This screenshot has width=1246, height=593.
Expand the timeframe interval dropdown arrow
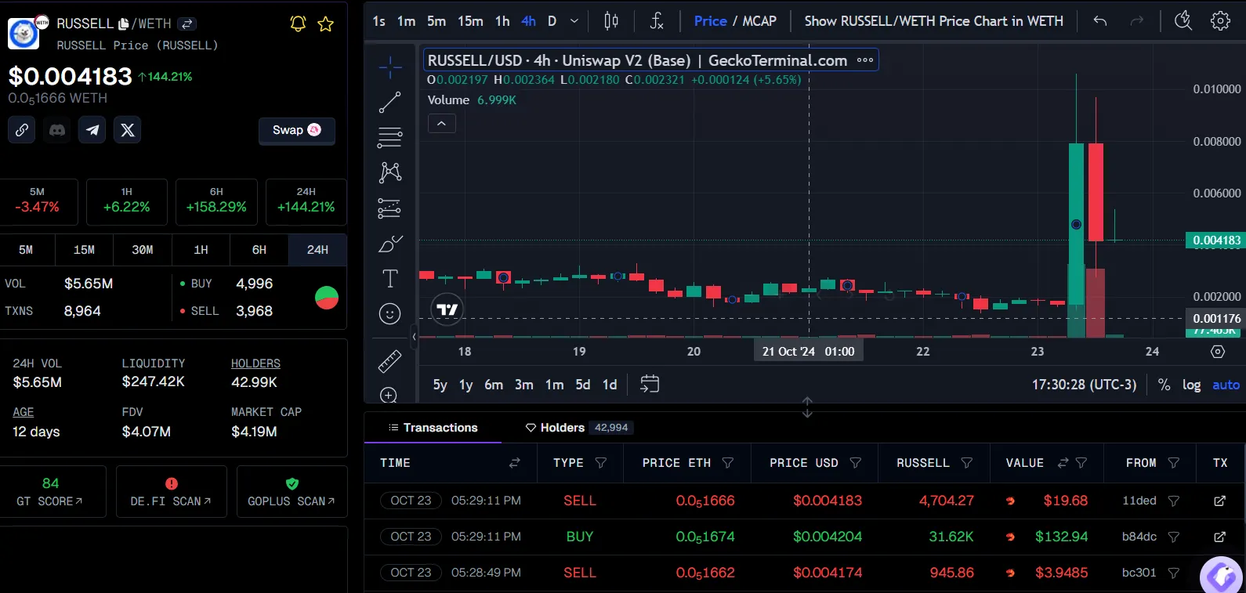click(574, 21)
